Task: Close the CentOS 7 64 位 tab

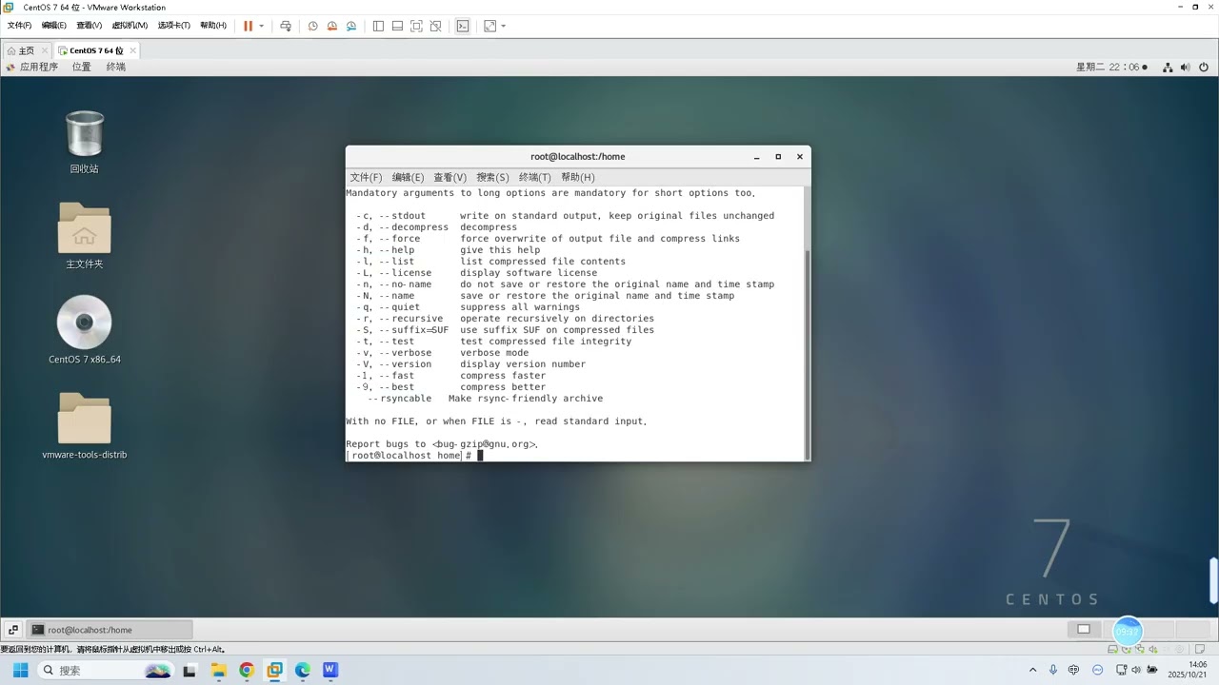Action: (132, 50)
